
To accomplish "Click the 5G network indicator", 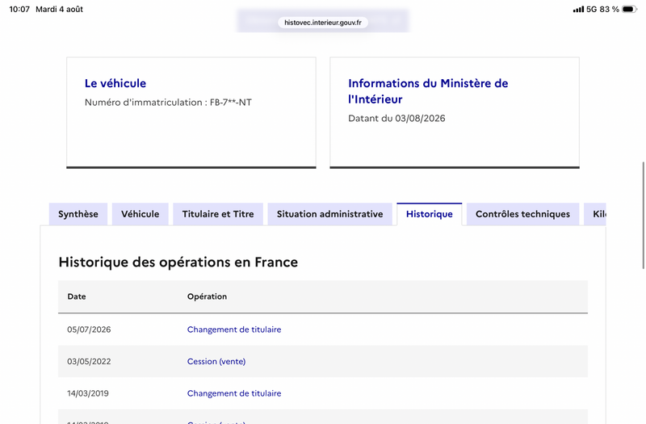I will pos(591,9).
